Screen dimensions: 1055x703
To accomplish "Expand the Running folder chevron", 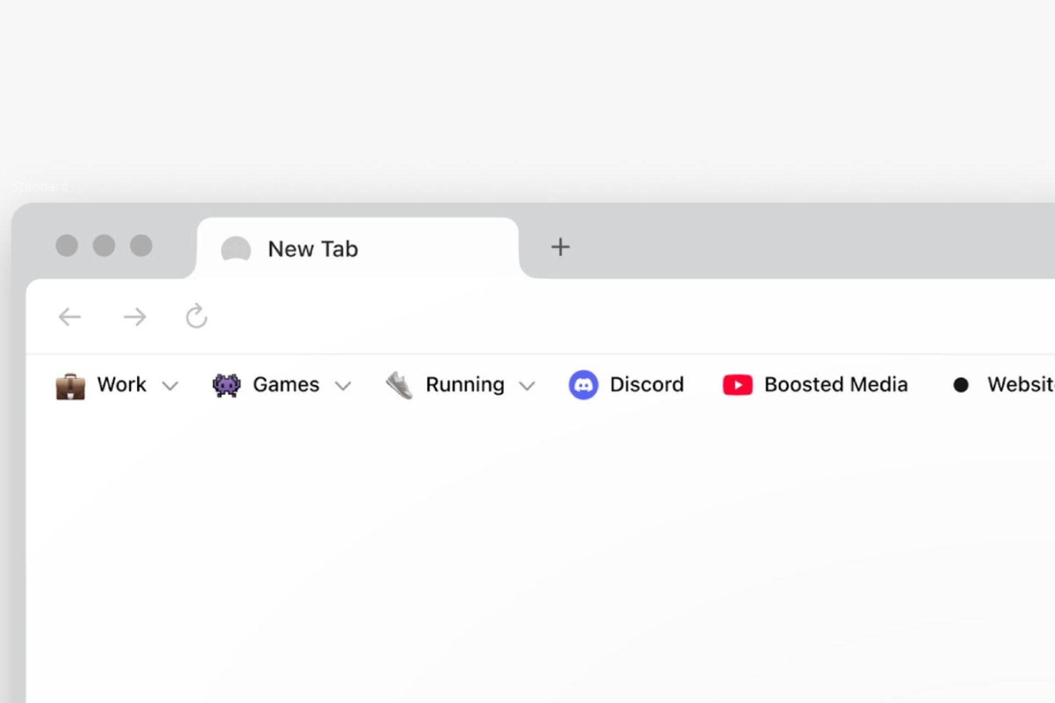I will click(527, 387).
